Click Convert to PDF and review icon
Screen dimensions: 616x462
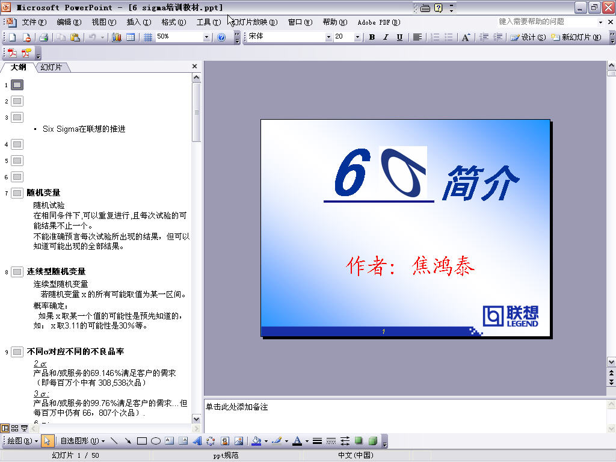pos(26,53)
